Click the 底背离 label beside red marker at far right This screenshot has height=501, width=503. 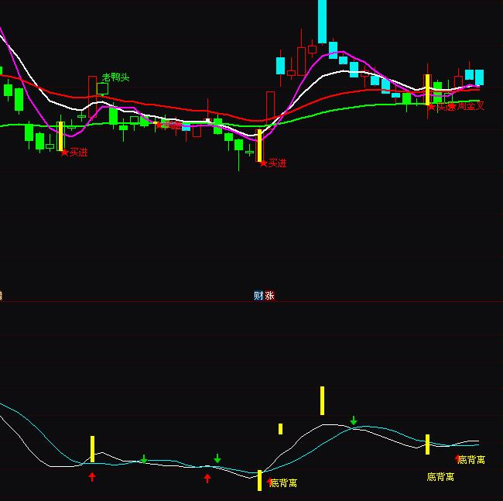[471, 460]
